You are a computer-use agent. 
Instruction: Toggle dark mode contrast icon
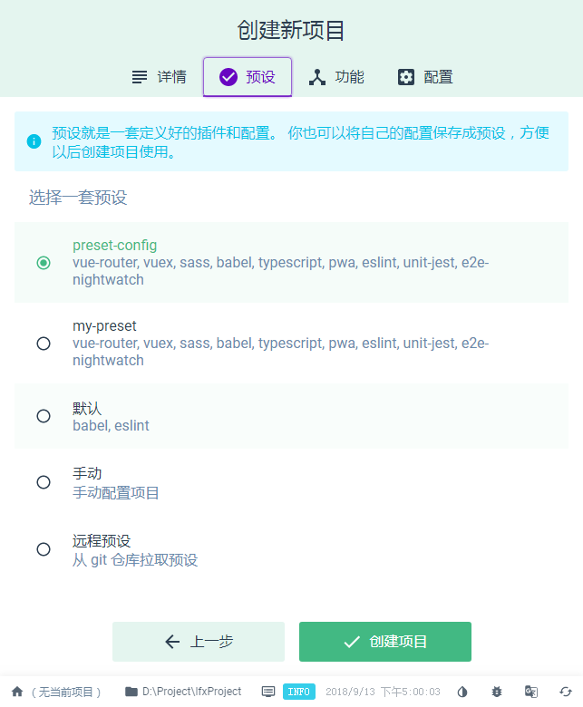(x=462, y=692)
